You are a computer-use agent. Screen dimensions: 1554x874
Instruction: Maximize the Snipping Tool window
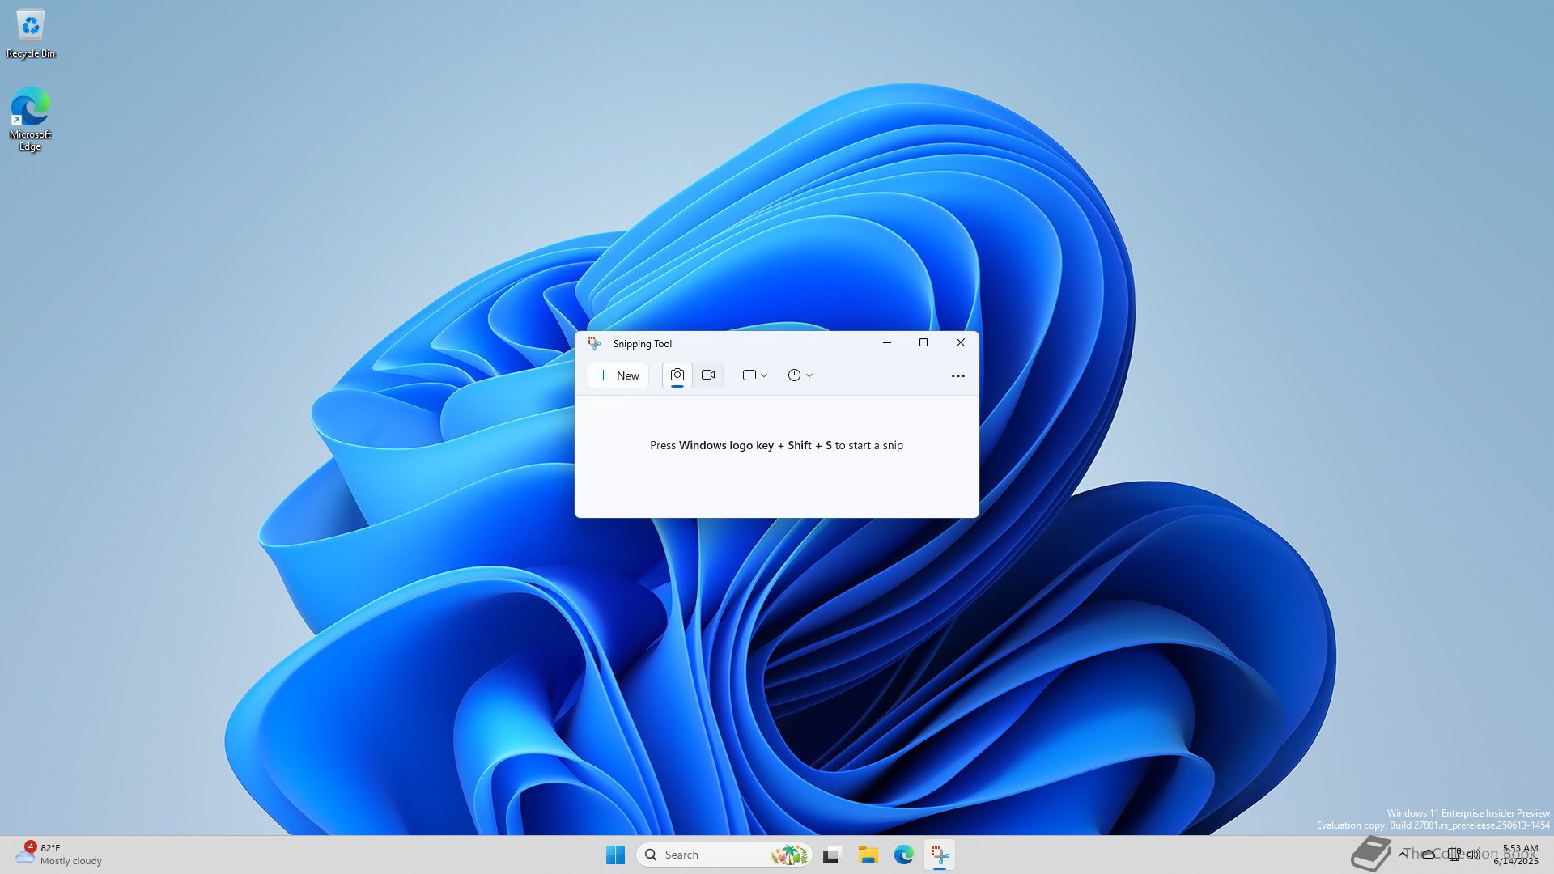coord(923,343)
